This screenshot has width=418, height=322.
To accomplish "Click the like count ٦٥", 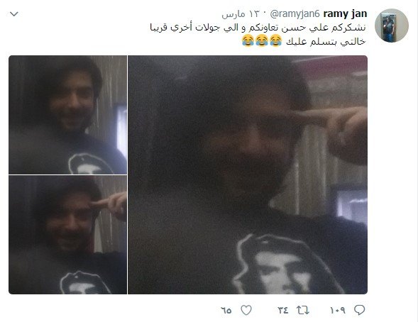I will point(226,310).
